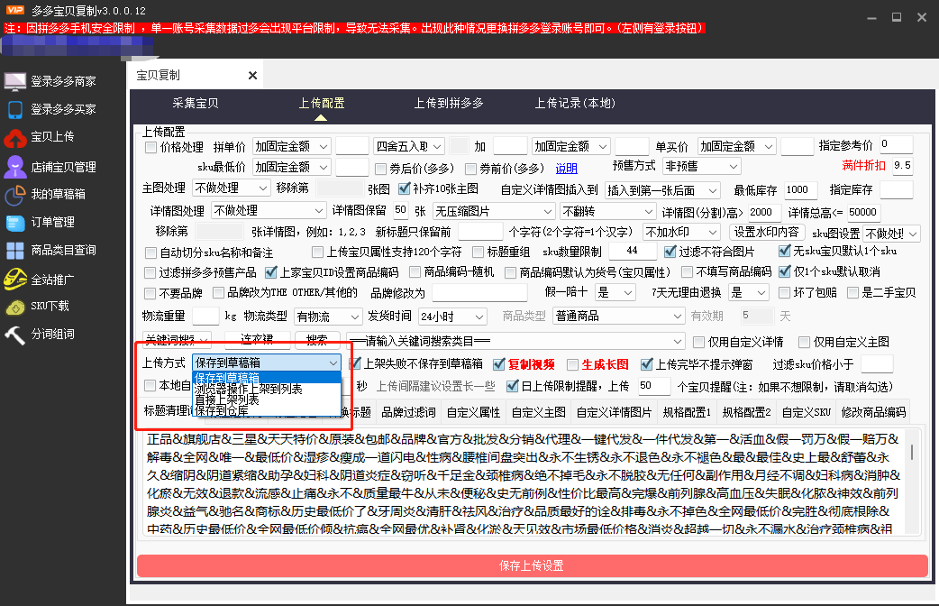Open the 不加水印 dropdown

(x=681, y=232)
